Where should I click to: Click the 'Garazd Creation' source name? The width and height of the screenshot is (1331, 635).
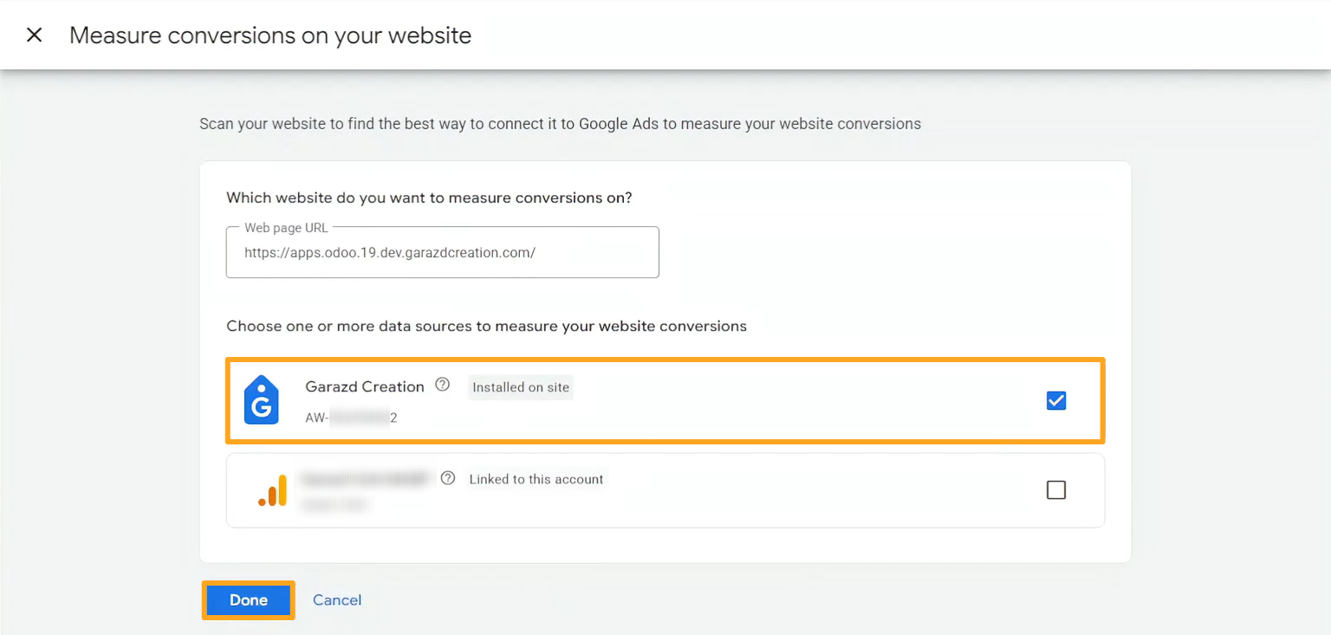365,386
